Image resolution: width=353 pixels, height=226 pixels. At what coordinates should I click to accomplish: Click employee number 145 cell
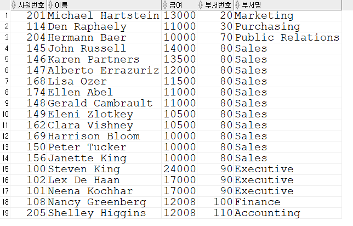(x=29, y=48)
